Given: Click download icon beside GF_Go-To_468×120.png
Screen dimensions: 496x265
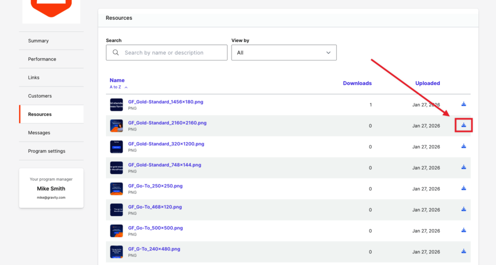Looking at the screenshot, I should click(464, 209).
